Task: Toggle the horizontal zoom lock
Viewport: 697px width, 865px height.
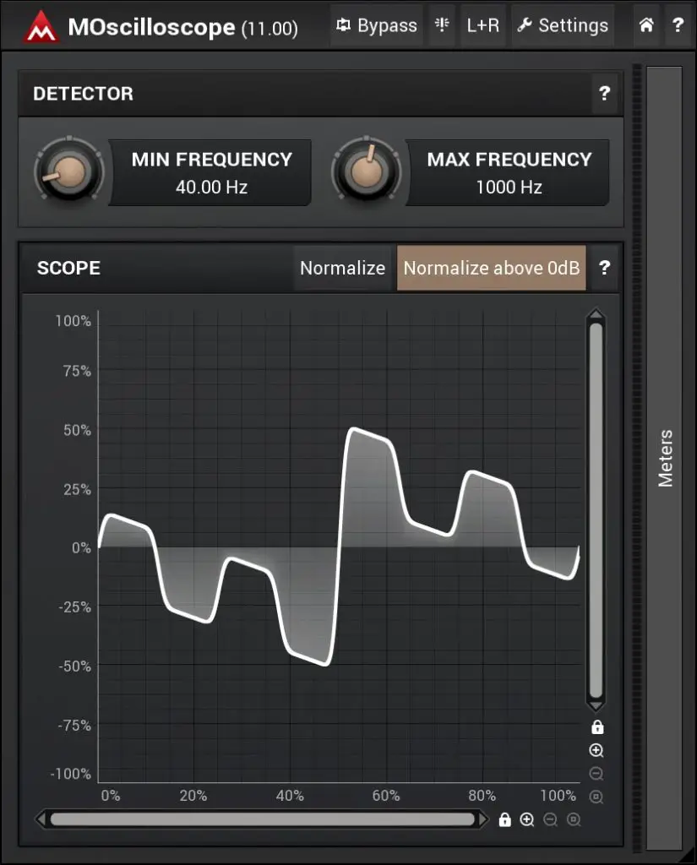Action: tap(504, 819)
